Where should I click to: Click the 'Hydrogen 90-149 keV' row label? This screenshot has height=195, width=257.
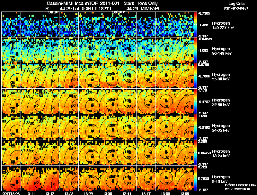tap(222, 51)
